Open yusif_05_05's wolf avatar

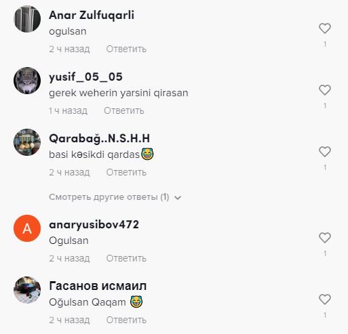click(27, 81)
